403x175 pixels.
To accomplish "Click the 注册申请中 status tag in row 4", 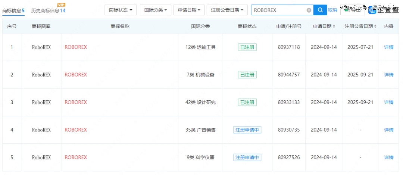I will 247,130.
